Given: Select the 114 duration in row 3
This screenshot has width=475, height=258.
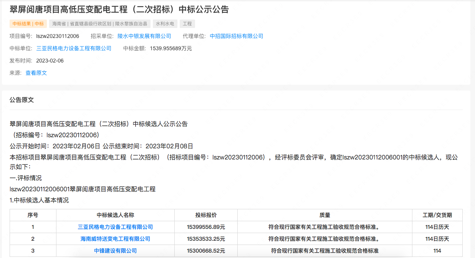Looking at the screenshot, I should coord(437,251).
